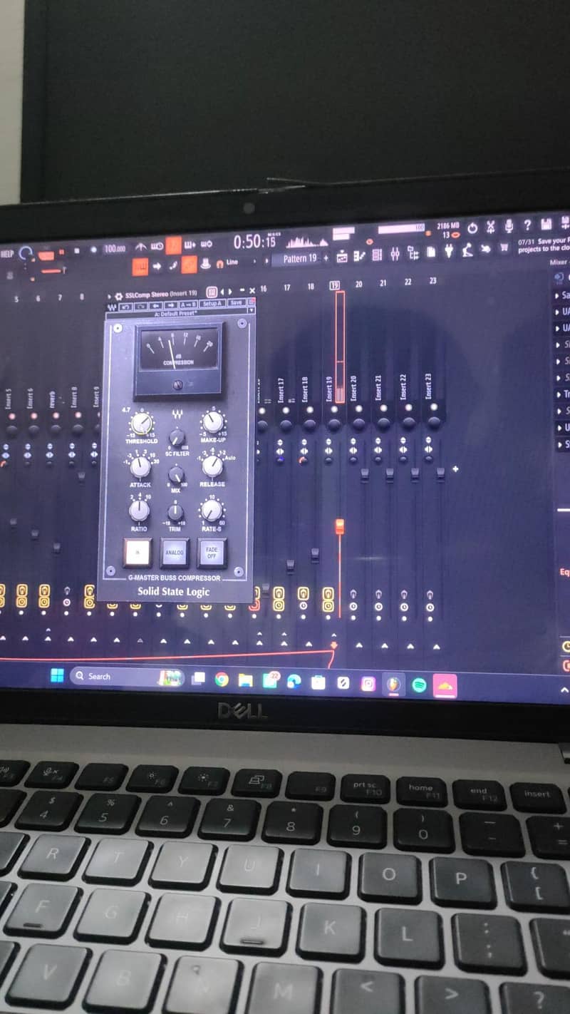Click the Insert 19 volume fader
Viewport: 570px width, 1014px height.
[x=339, y=526]
